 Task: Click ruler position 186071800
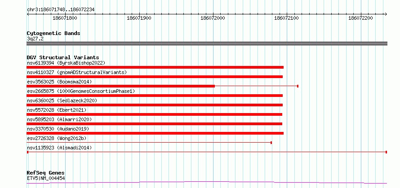[x=65, y=18]
